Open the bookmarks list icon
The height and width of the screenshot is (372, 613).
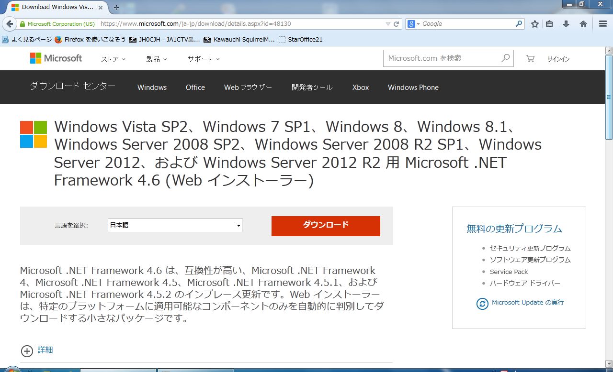click(549, 24)
